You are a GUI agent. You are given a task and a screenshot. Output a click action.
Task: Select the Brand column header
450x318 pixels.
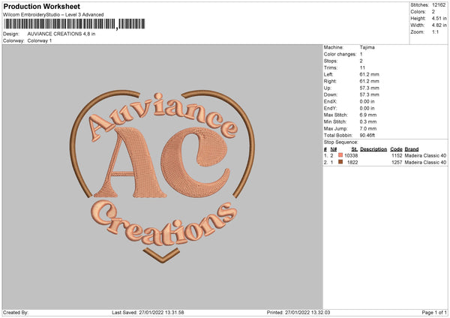point(412,149)
